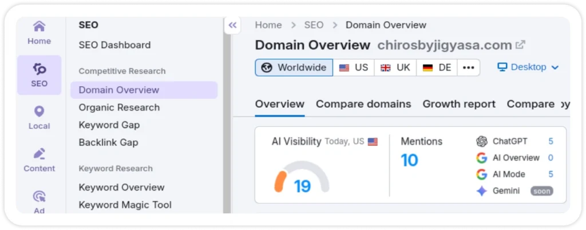This screenshot has height=230, width=586.
Task: Click the external link icon beside domain
Action: (x=520, y=45)
